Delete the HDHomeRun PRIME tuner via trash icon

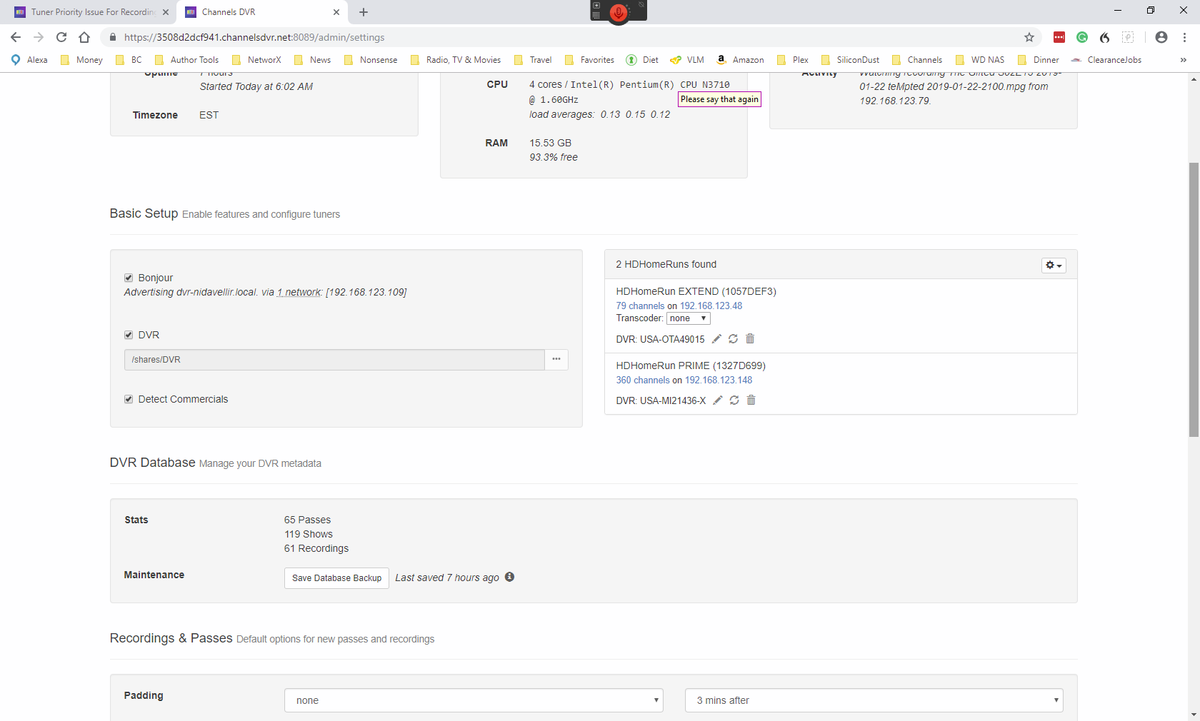click(751, 400)
